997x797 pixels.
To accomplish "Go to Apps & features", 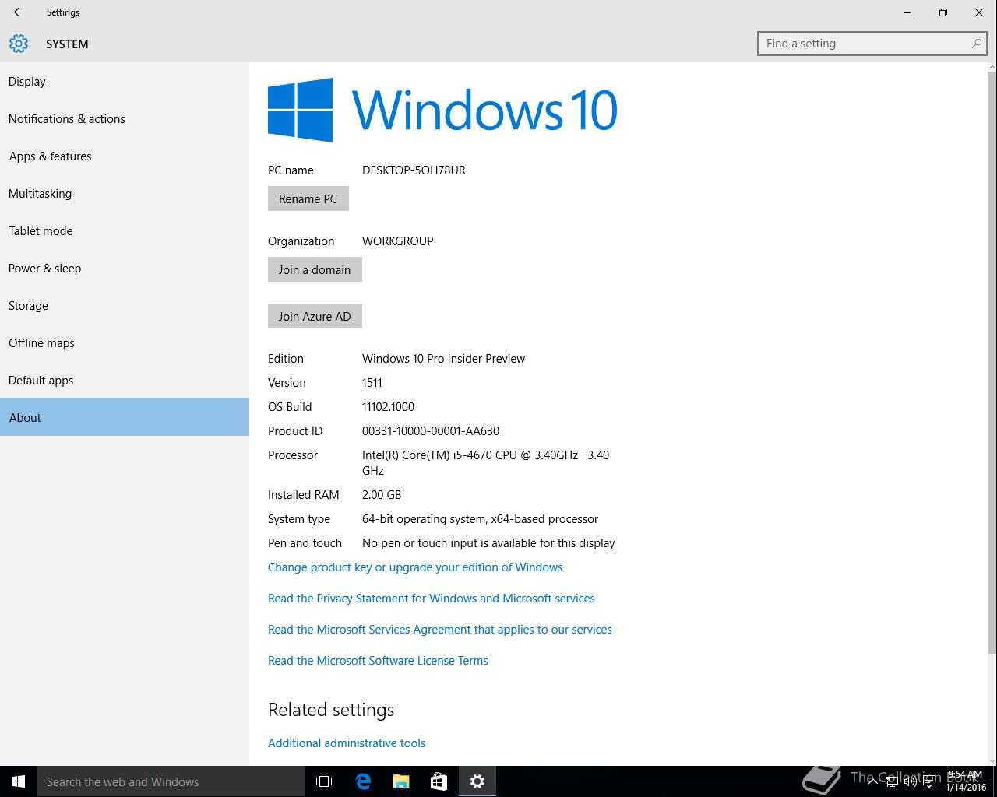I will (x=125, y=156).
